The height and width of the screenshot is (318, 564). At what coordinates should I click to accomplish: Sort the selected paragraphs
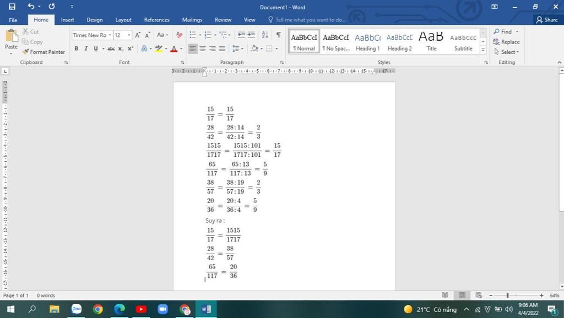pos(265,35)
